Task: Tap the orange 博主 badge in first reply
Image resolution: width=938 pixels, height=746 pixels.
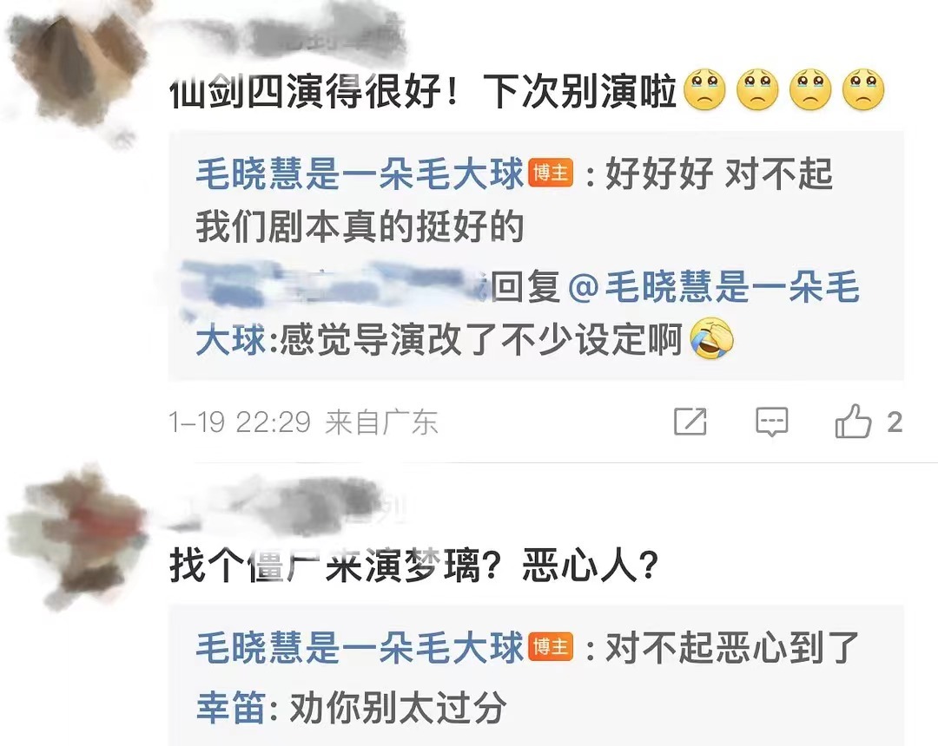Action: [x=551, y=173]
